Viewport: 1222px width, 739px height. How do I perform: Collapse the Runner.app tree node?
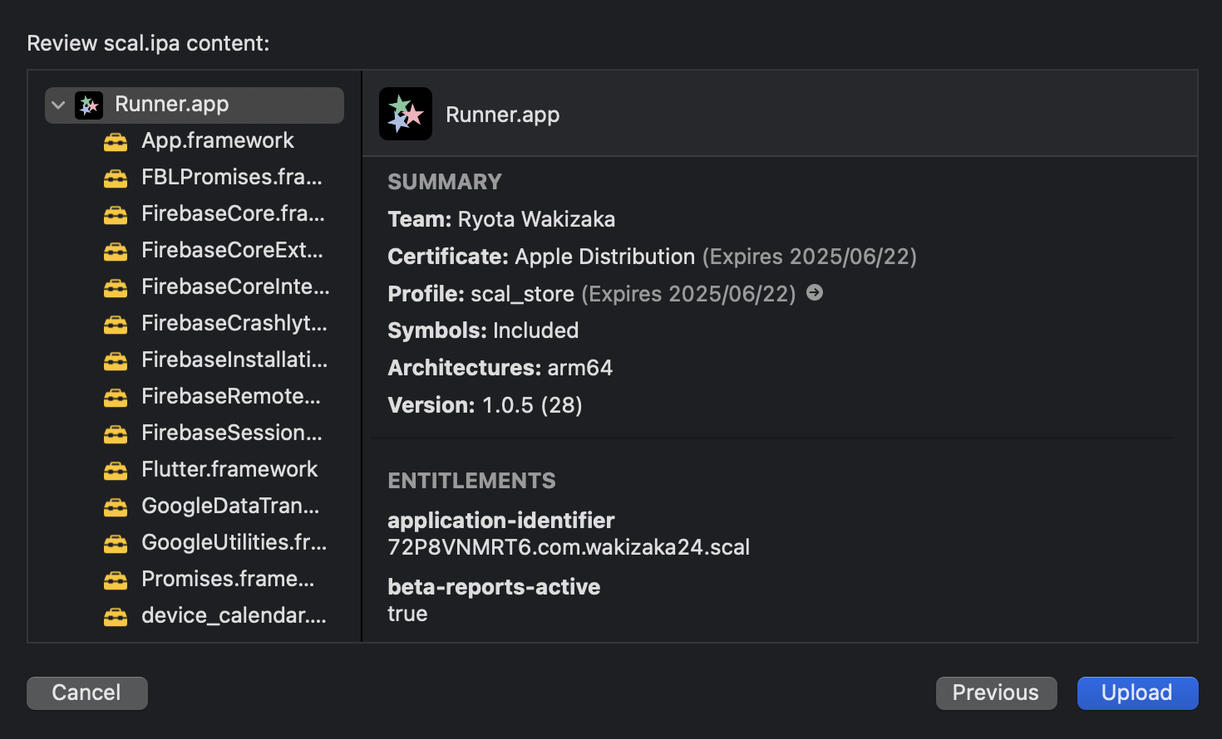58,105
